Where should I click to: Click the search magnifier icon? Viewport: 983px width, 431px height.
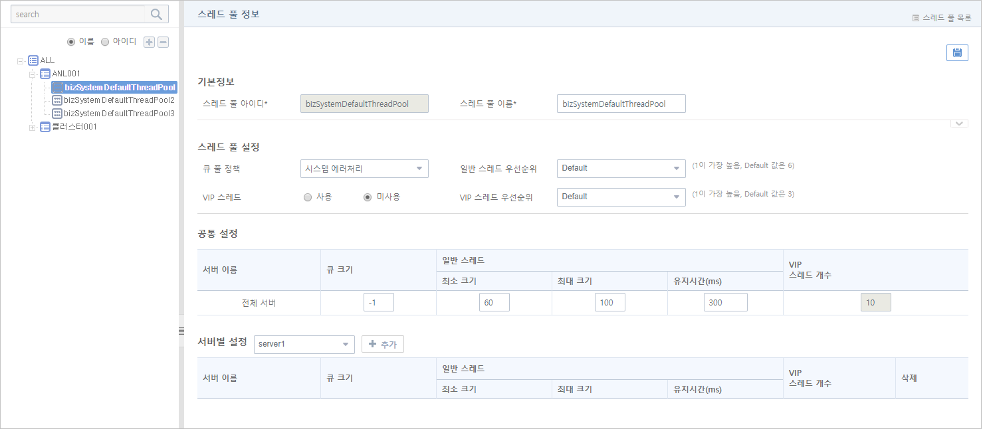(156, 14)
